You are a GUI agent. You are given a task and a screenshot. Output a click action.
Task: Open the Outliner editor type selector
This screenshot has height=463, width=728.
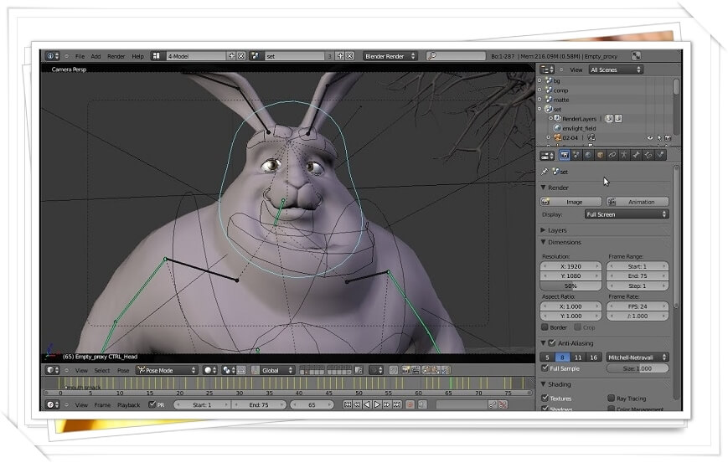547,69
